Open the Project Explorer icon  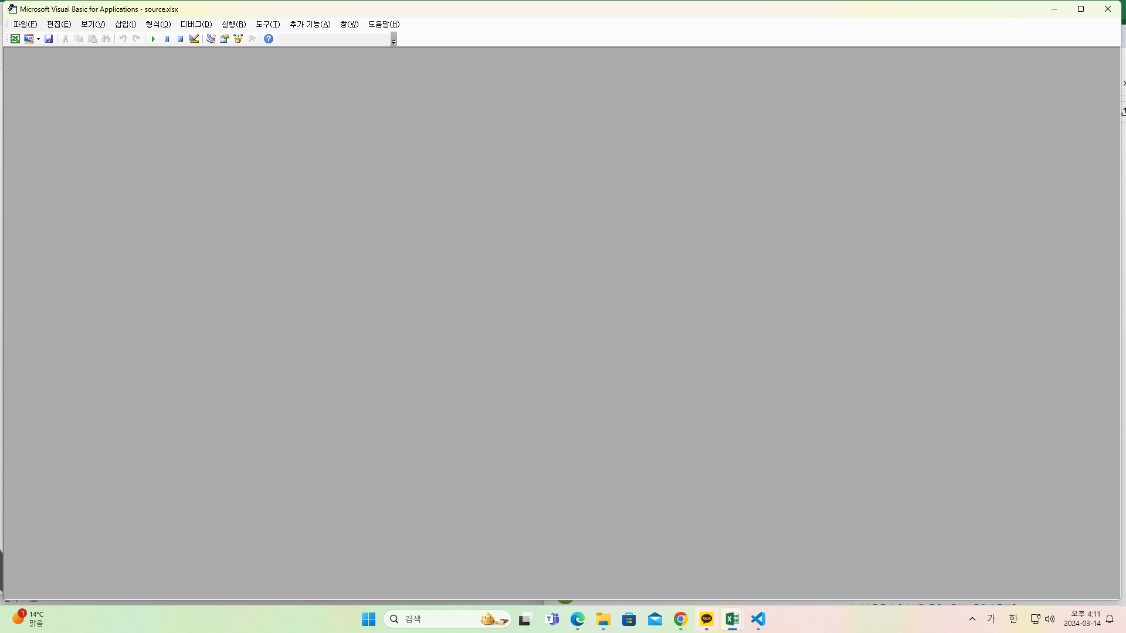click(211, 39)
